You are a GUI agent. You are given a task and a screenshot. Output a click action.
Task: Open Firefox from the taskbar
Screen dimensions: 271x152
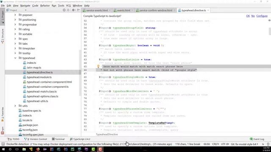[38, 149]
